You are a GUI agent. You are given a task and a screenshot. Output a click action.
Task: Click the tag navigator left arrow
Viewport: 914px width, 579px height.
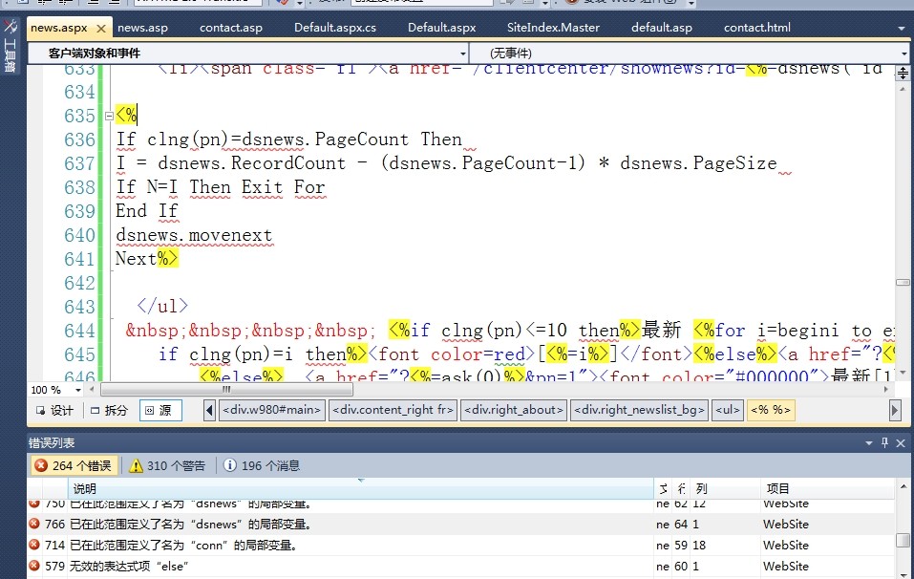(x=209, y=411)
